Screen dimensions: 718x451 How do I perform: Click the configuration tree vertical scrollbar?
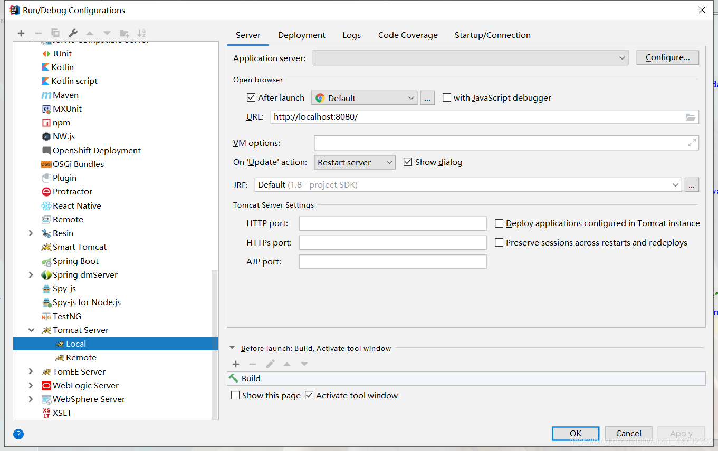[x=215, y=345]
